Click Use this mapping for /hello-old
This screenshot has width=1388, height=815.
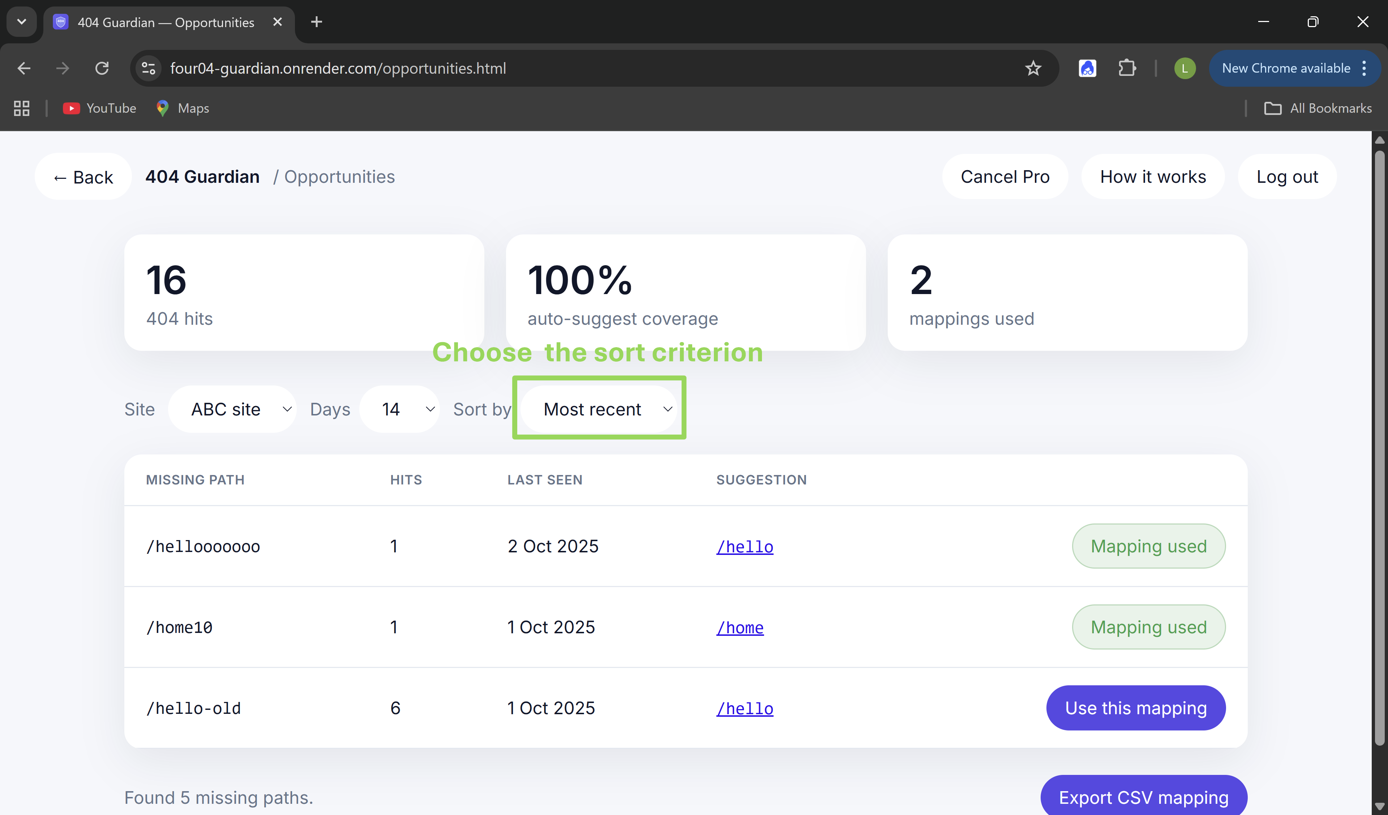pyautogui.click(x=1135, y=708)
